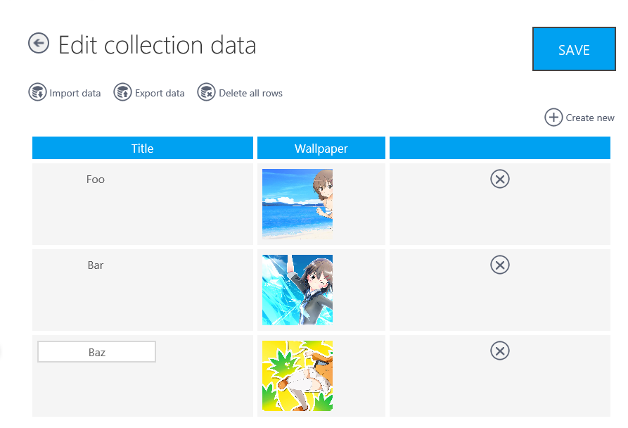
Task: Remove the Baz row with its X icon
Action: click(499, 351)
